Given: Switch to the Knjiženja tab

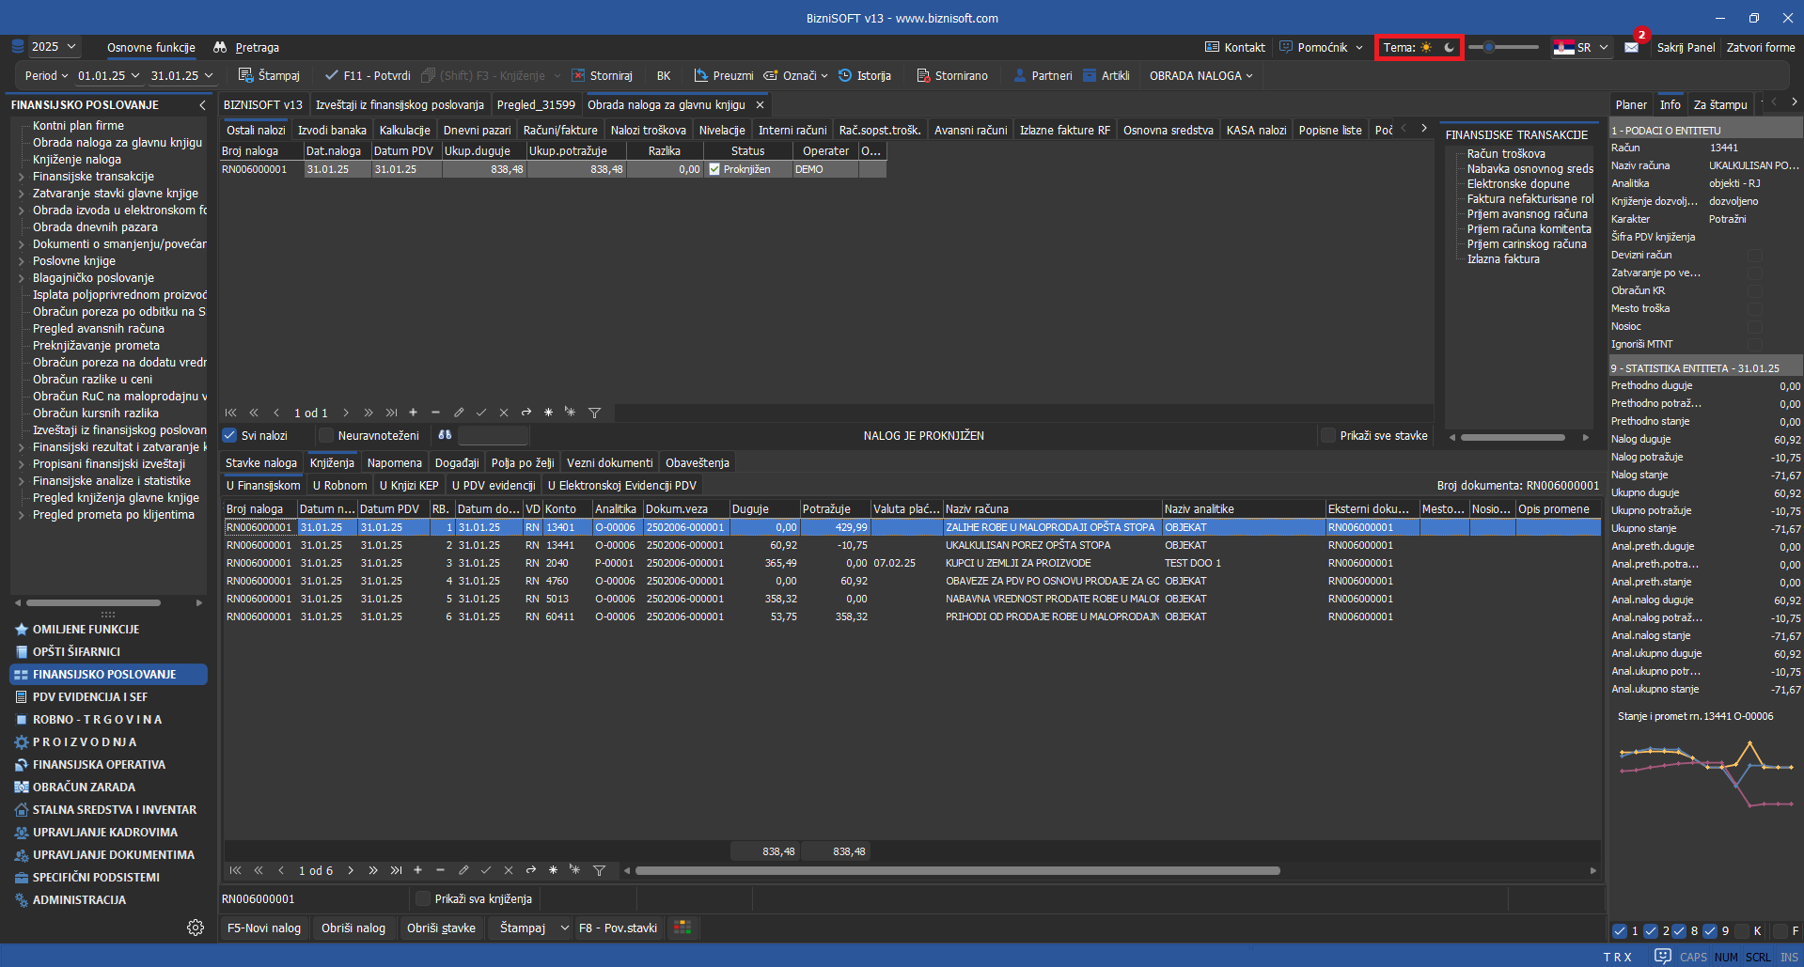Looking at the screenshot, I should (x=332, y=462).
